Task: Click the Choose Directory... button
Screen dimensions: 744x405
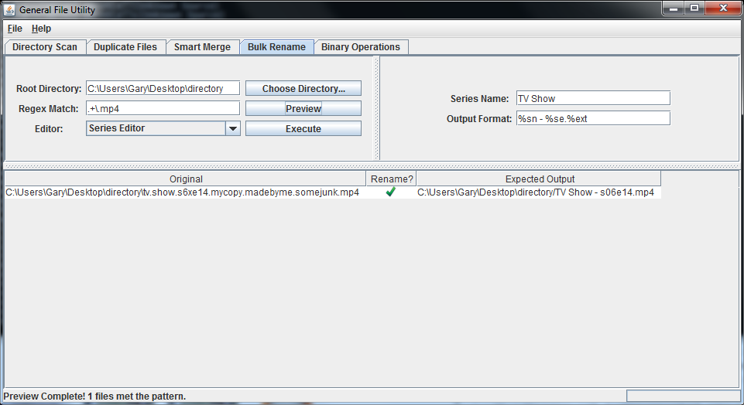Action: coord(303,89)
